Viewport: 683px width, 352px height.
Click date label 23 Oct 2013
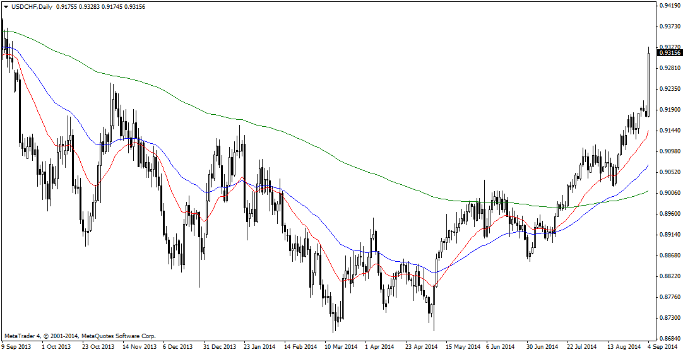97,347
